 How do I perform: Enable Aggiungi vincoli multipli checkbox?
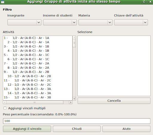[x=5, y=108]
